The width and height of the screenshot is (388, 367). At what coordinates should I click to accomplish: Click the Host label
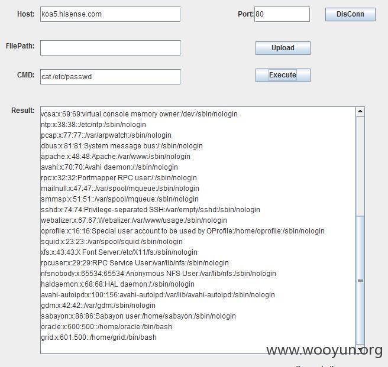pyautogui.click(x=26, y=14)
